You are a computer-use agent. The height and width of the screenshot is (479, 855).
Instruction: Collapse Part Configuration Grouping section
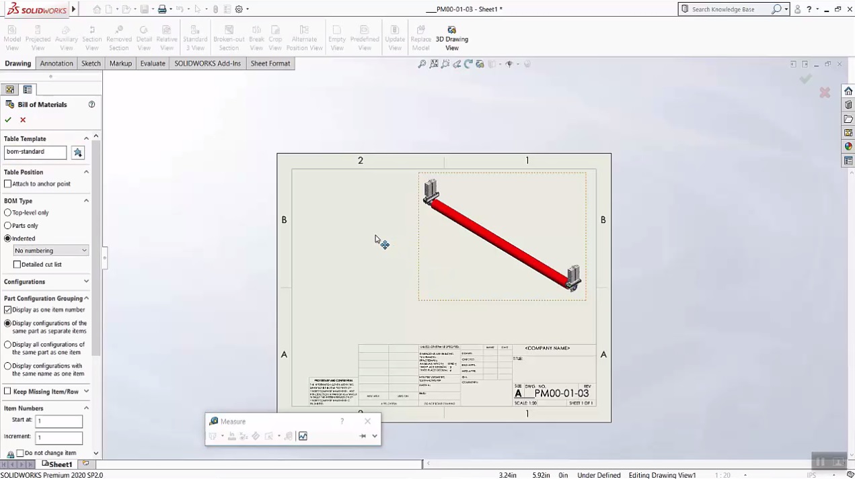pyautogui.click(x=86, y=298)
